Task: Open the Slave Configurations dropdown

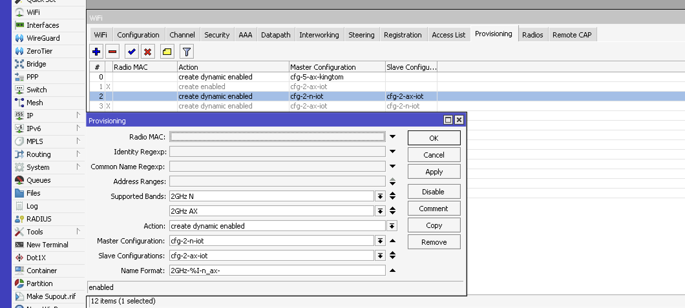Action: (380, 256)
